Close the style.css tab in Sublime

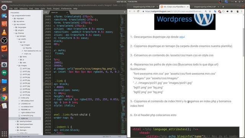click(67, 12)
